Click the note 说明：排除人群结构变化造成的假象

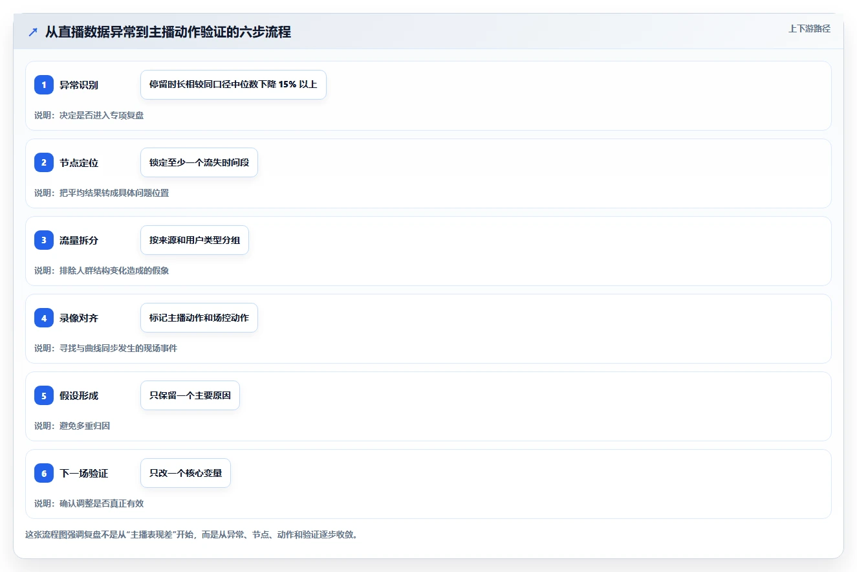pyautogui.click(x=102, y=270)
